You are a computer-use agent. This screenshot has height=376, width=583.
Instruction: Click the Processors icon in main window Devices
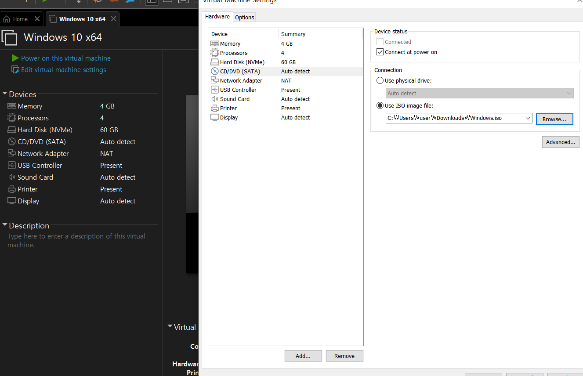click(x=12, y=118)
